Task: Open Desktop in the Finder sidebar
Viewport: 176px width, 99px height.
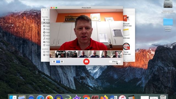Action: (x=46, y=26)
